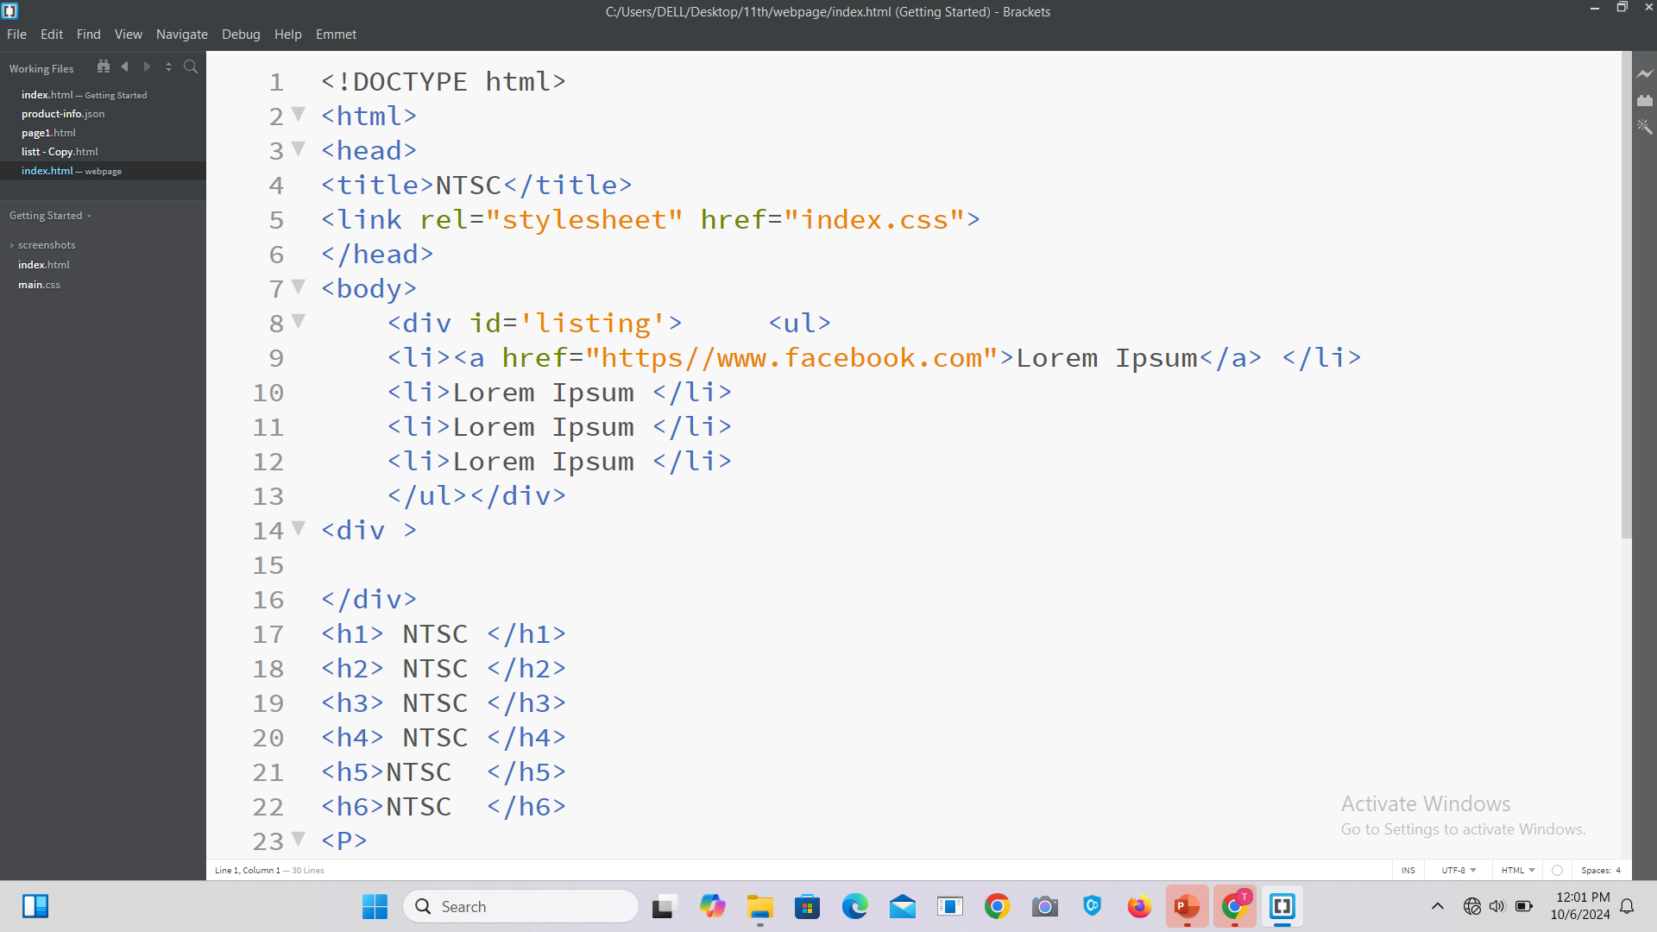
Task: Open File Explorer from taskbar
Action: [759, 906]
